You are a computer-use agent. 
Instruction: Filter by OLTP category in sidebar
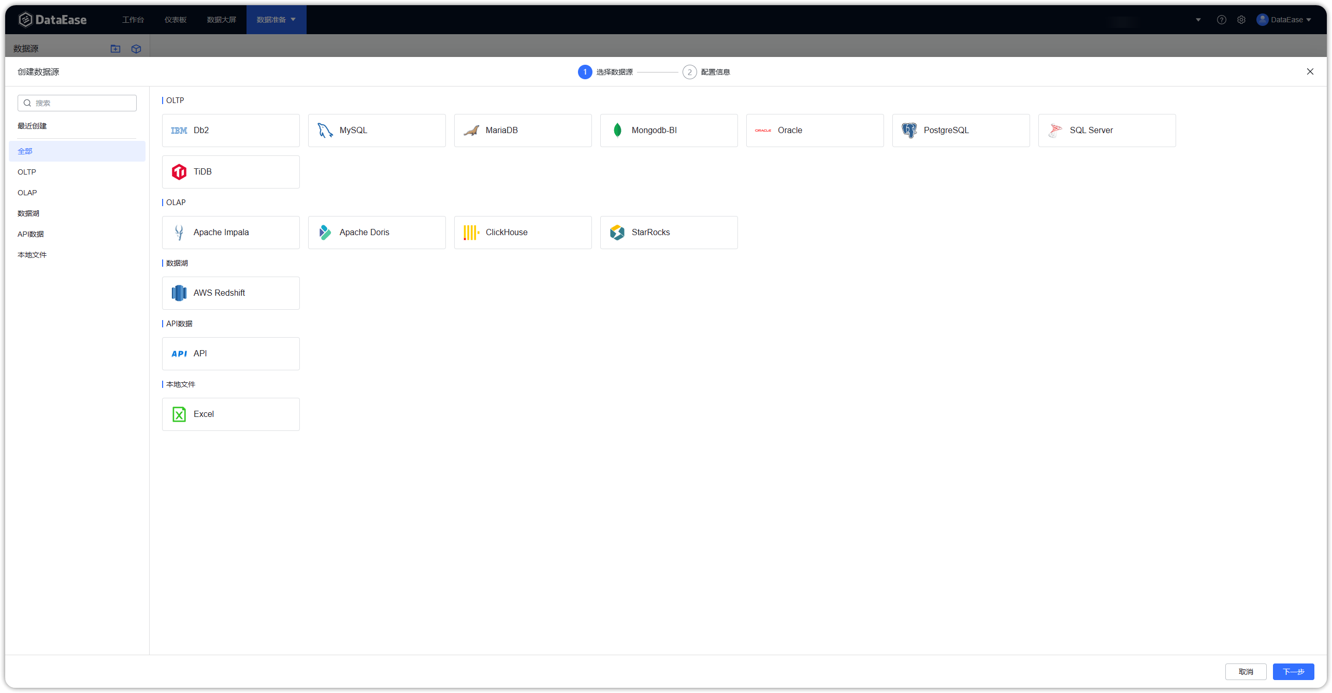click(x=77, y=172)
